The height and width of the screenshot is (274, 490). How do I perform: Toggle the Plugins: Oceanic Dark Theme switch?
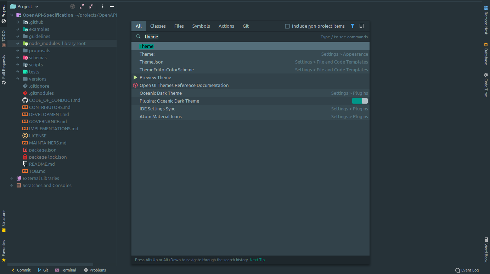click(x=360, y=101)
